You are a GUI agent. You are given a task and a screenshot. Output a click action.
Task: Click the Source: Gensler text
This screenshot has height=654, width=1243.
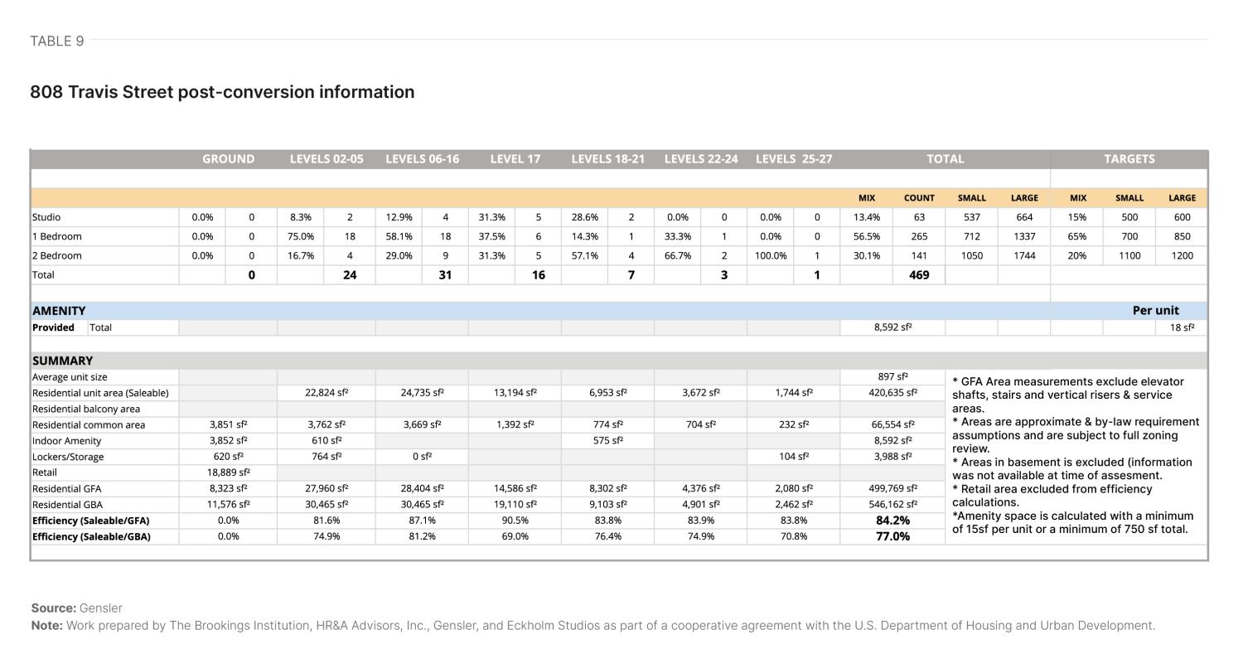(76, 608)
